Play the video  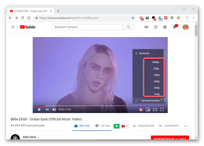point(40,110)
